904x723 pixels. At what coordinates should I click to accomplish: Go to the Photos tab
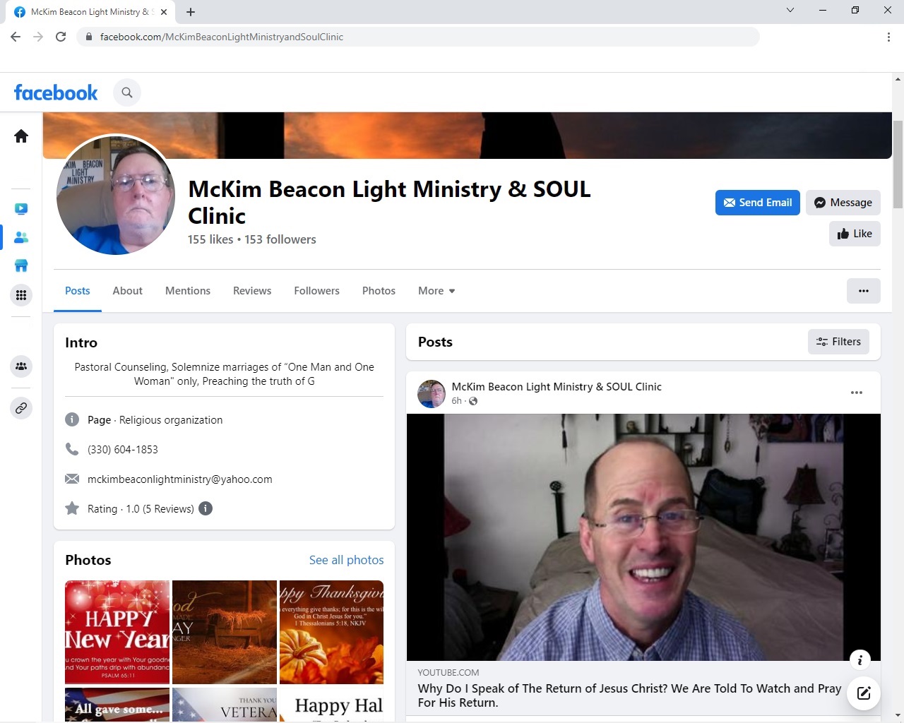point(379,291)
